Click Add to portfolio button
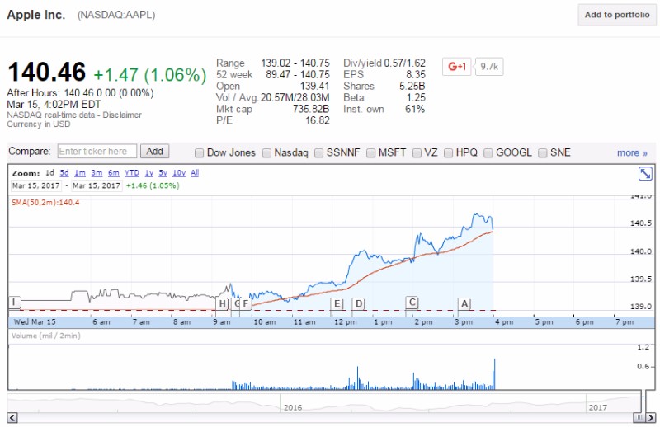The height and width of the screenshot is (427, 660). click(x=617, y=15)
